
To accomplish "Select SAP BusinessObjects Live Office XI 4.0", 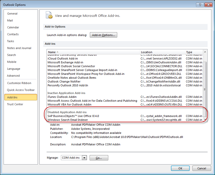I will click(125, 116).
